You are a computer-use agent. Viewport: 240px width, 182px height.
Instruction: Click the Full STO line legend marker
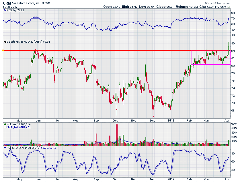5,148
